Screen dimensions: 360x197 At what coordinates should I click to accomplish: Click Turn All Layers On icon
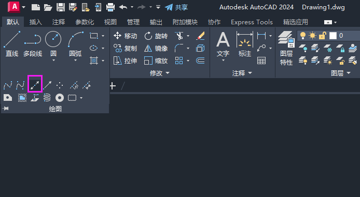[303, 60]
